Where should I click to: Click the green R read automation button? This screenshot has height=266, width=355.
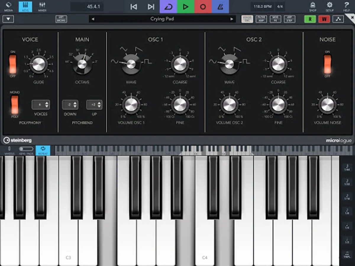click(310, 19)
